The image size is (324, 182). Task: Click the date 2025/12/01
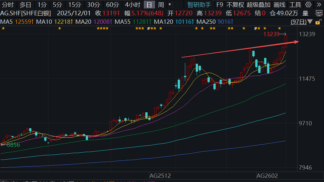(x=74, y=13)
